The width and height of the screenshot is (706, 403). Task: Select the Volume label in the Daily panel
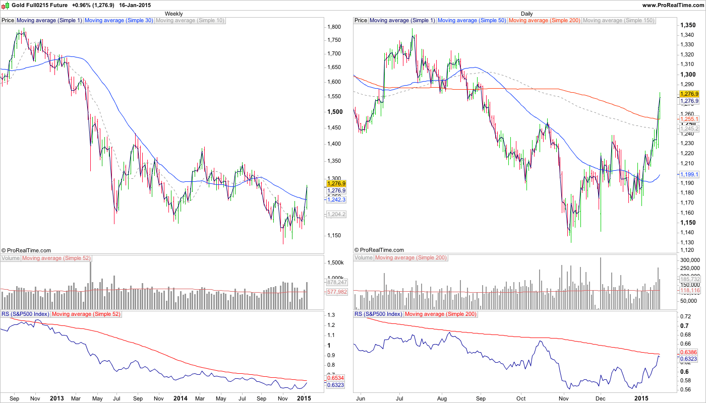click(x=364, y=258)
